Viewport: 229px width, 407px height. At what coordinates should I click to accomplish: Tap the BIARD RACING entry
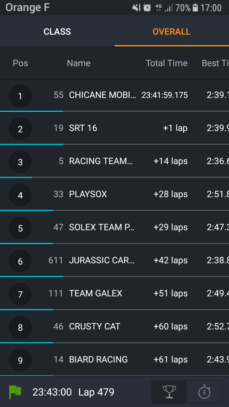click(98, 360)
